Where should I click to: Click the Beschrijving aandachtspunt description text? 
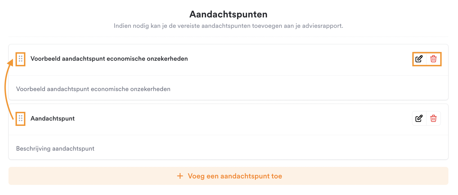(x=55, y=149)
